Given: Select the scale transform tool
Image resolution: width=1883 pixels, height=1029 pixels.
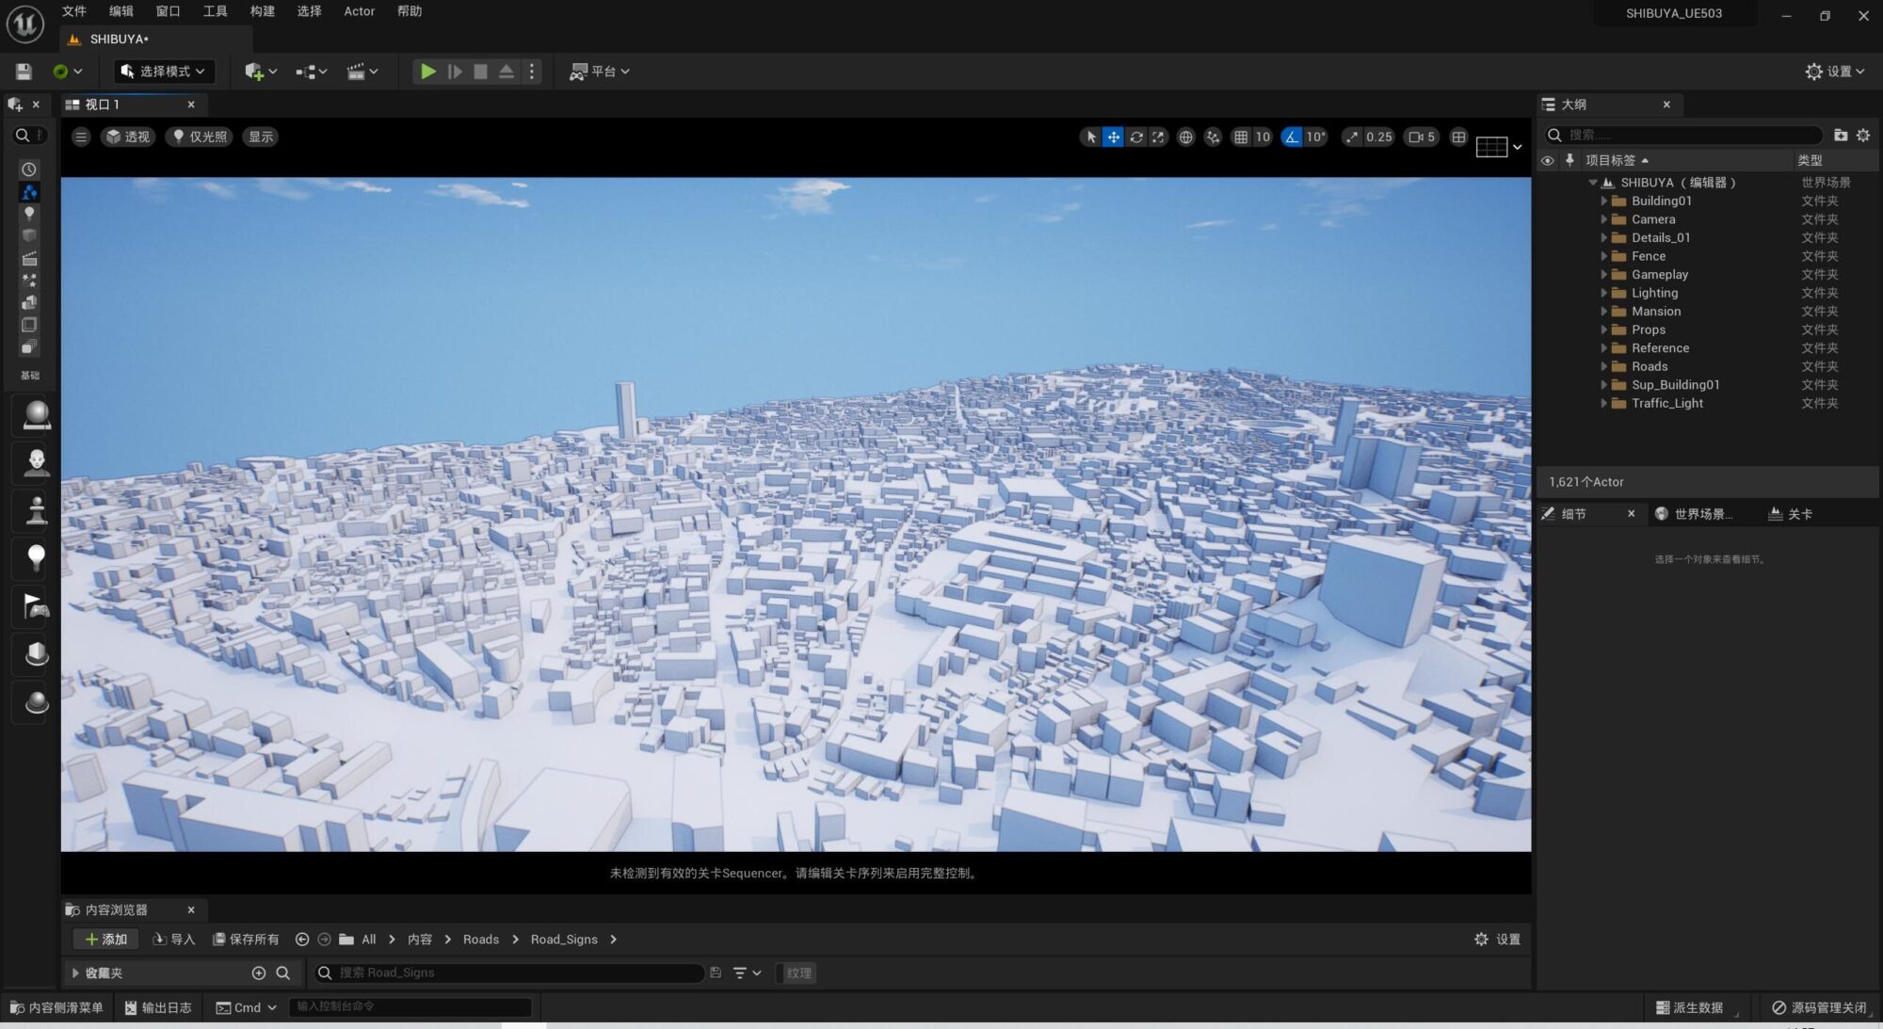Looking at the screenshot, I should click(1158, 137).
